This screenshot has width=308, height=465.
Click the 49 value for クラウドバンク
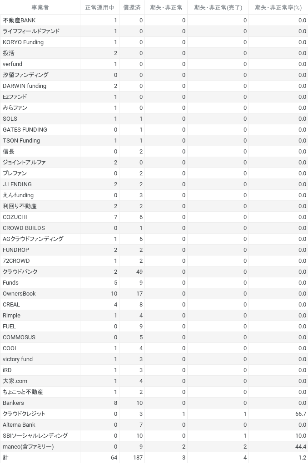click(139, 271)
